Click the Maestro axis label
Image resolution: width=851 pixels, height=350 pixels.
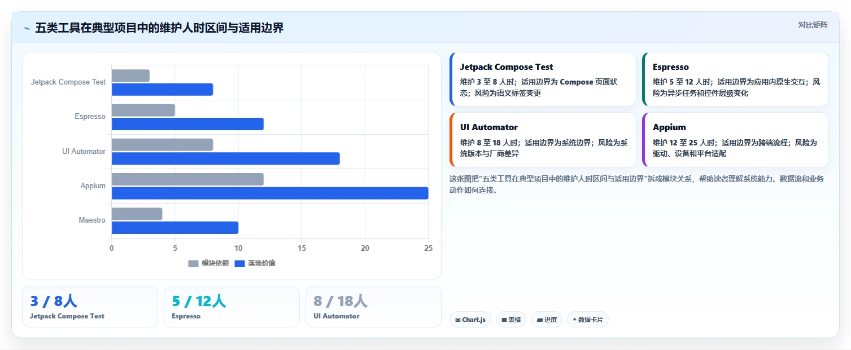[x=92, y=220]
